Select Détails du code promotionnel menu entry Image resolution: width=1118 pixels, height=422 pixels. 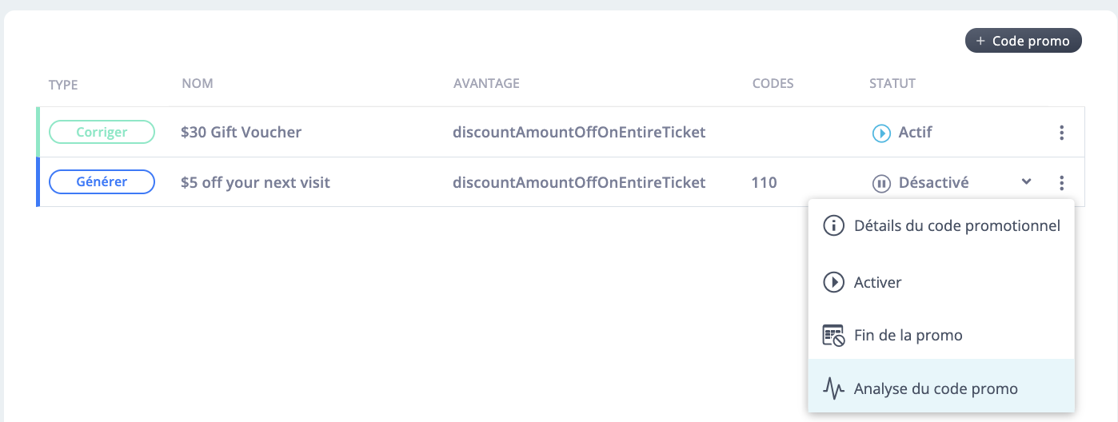pos(941,226)
